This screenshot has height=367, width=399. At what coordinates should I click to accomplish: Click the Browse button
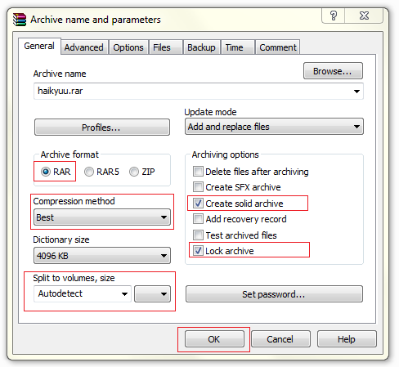pyautogui.click(x=333, y=71)
